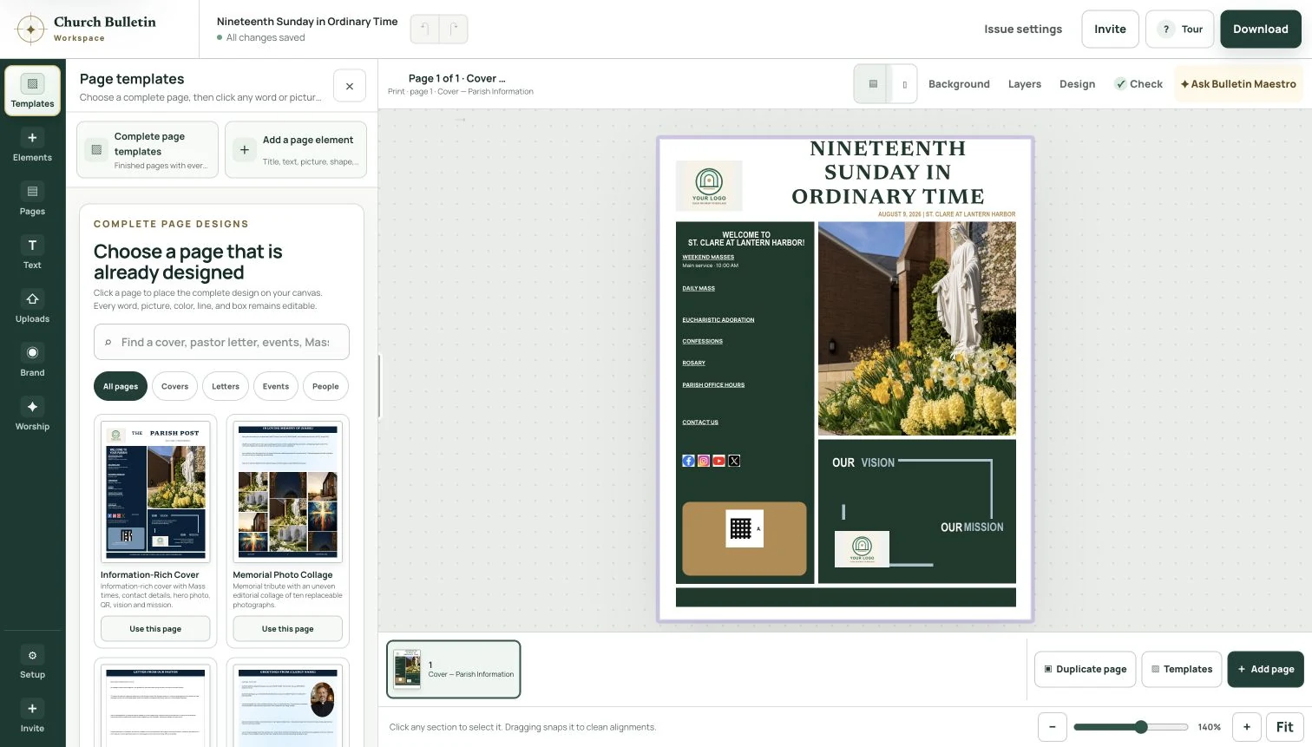Select Eucharistic Adoration heading on canvas

718,319
